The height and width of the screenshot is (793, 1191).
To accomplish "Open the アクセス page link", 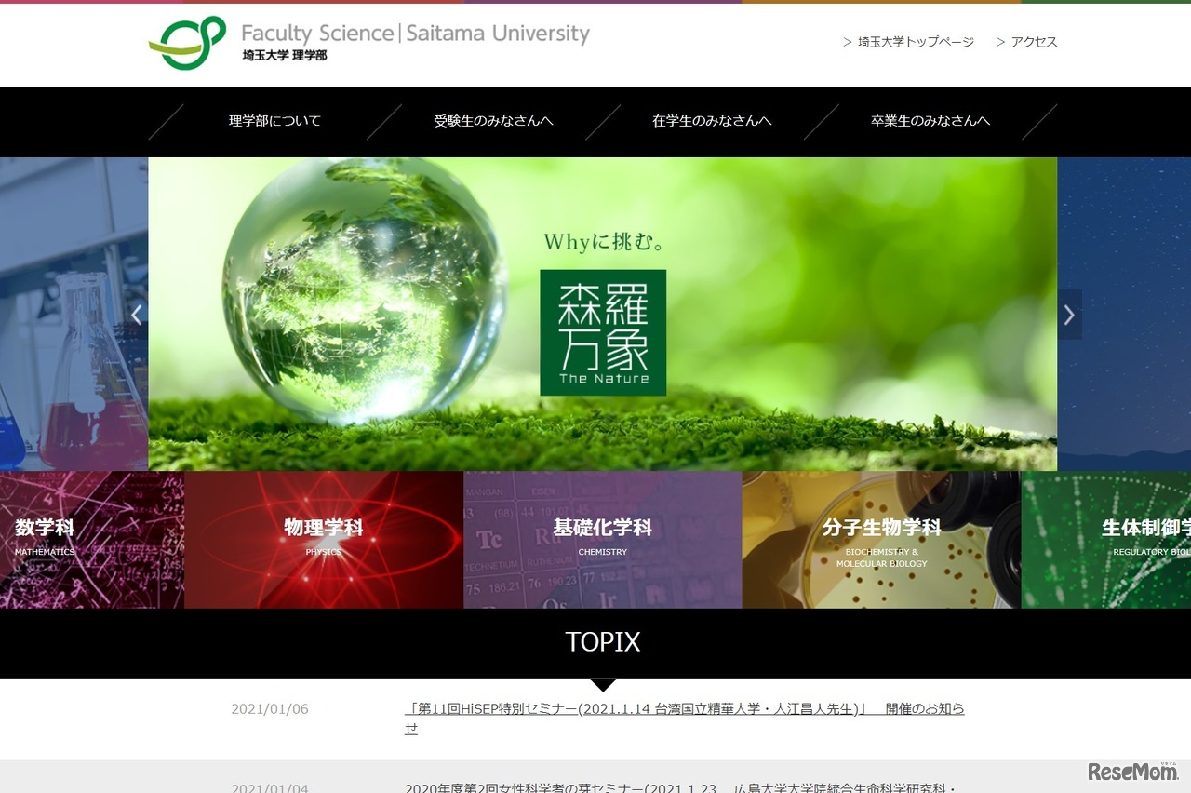I will [1032, 42].
